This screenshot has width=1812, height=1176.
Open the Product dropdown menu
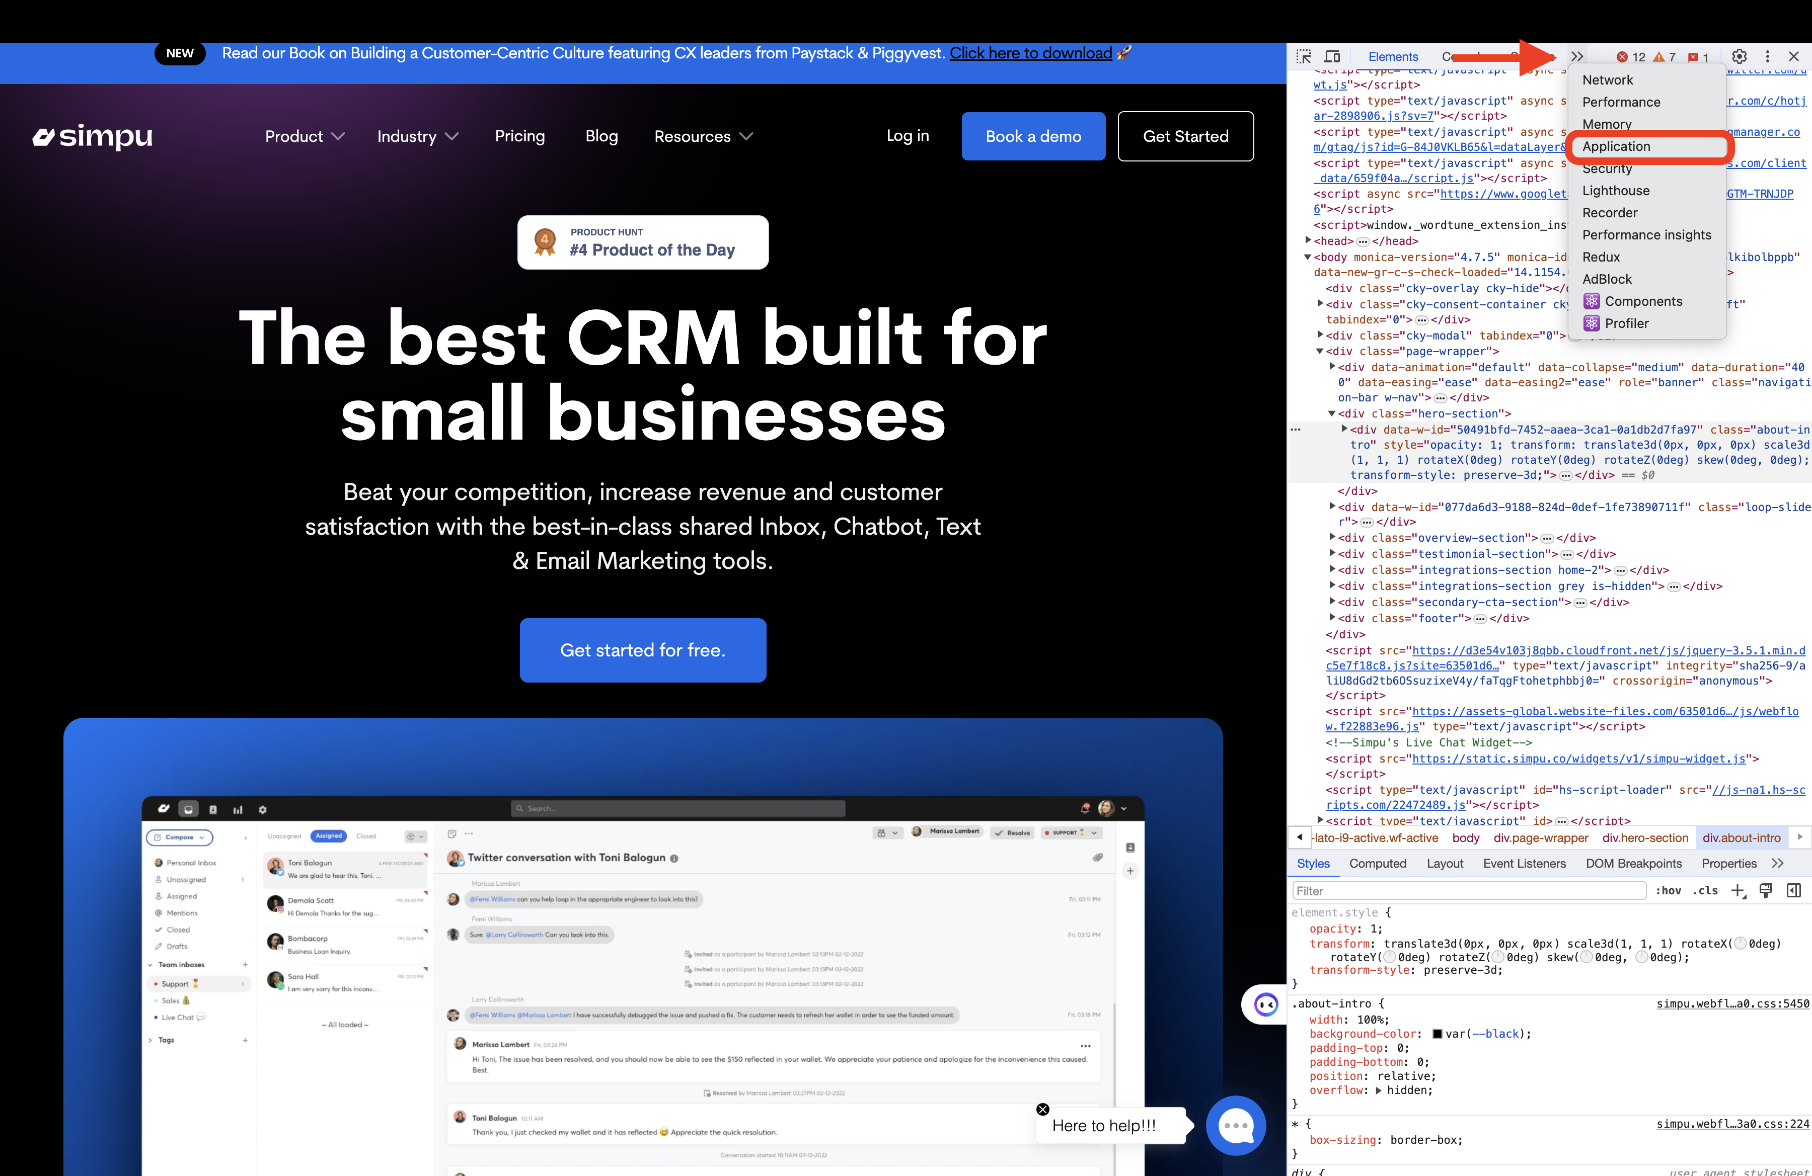(x=305, y=136)
